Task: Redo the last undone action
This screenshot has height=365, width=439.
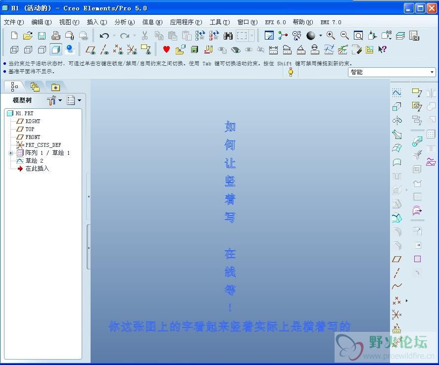Action: (124, 36)
